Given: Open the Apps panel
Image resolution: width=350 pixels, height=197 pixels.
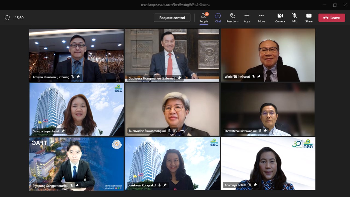Looking at the screenshot, I should click(x=247, y=18).
